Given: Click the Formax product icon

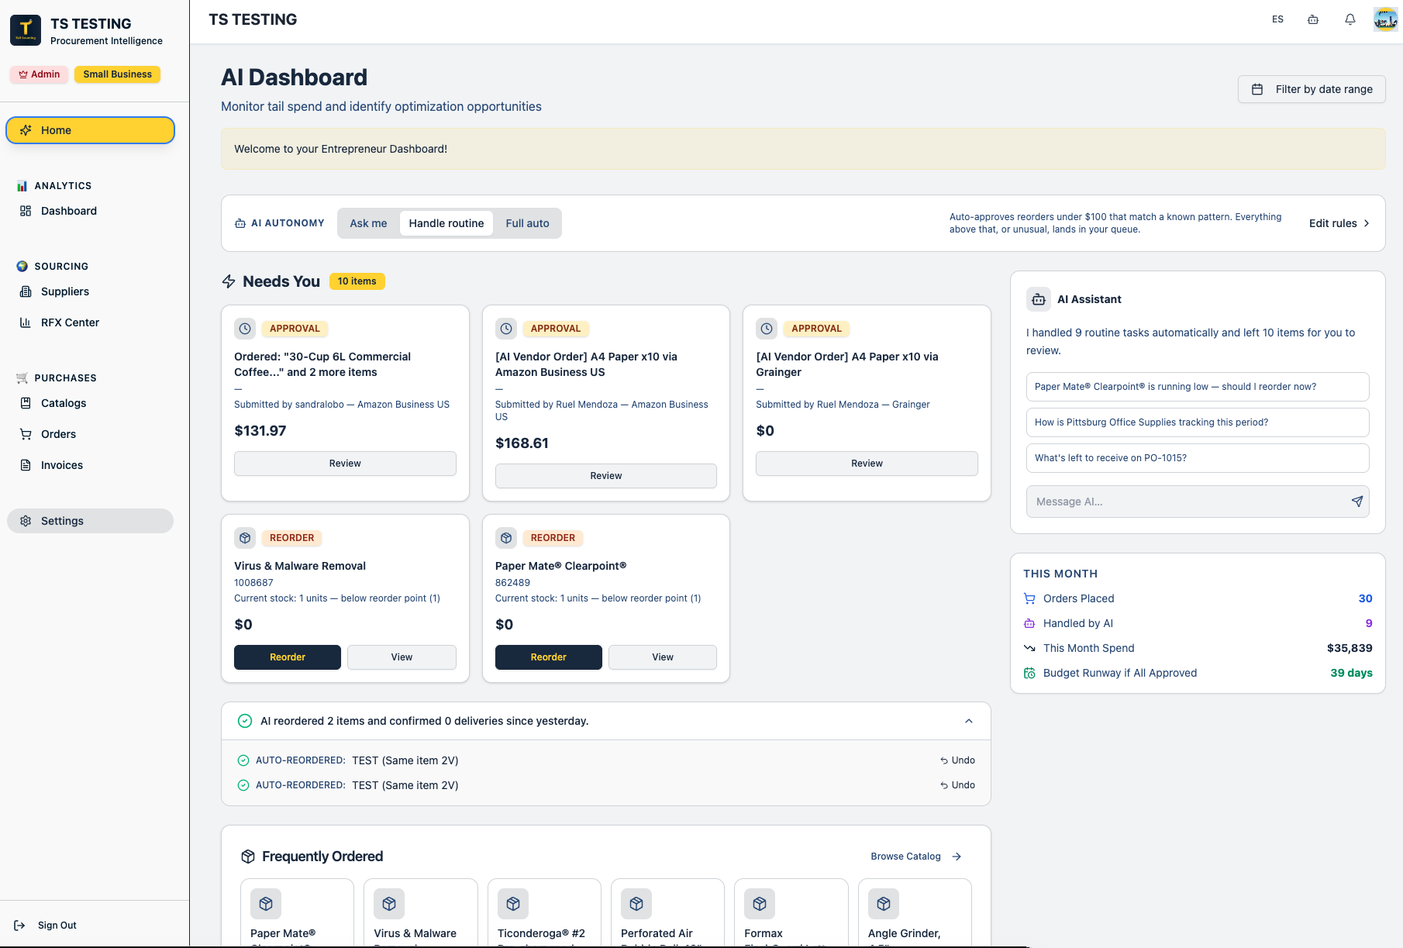Looking at the screenshot, I should tap(760, 904).
